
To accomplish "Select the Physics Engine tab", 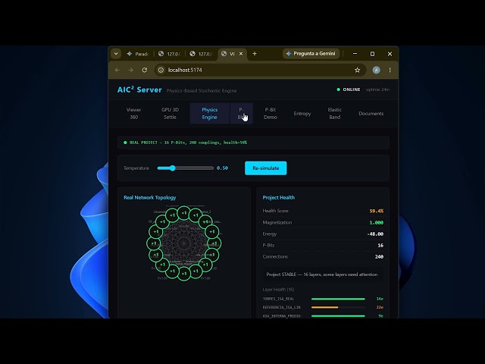I will pos(209,113).
